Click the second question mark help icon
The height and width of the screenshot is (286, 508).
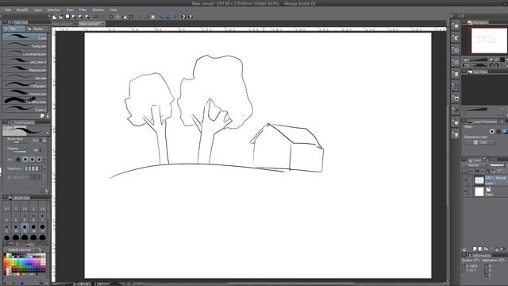(190, 17)
